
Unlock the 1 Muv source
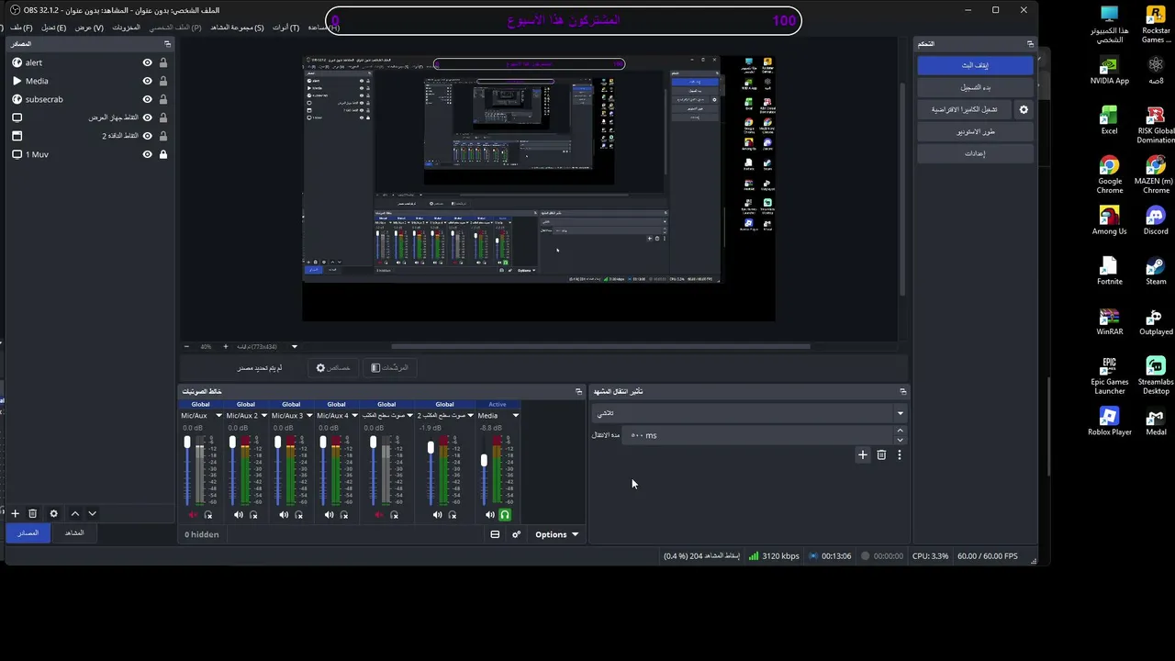click(163, 154)
